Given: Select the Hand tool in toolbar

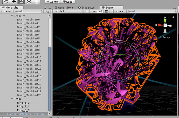Looking at the screenshot, I should 5,2.
